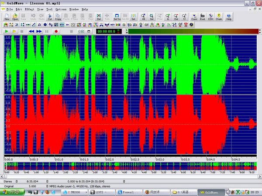Click the zoom All magnifier icon
262x196 pixels.
(143, 17)
